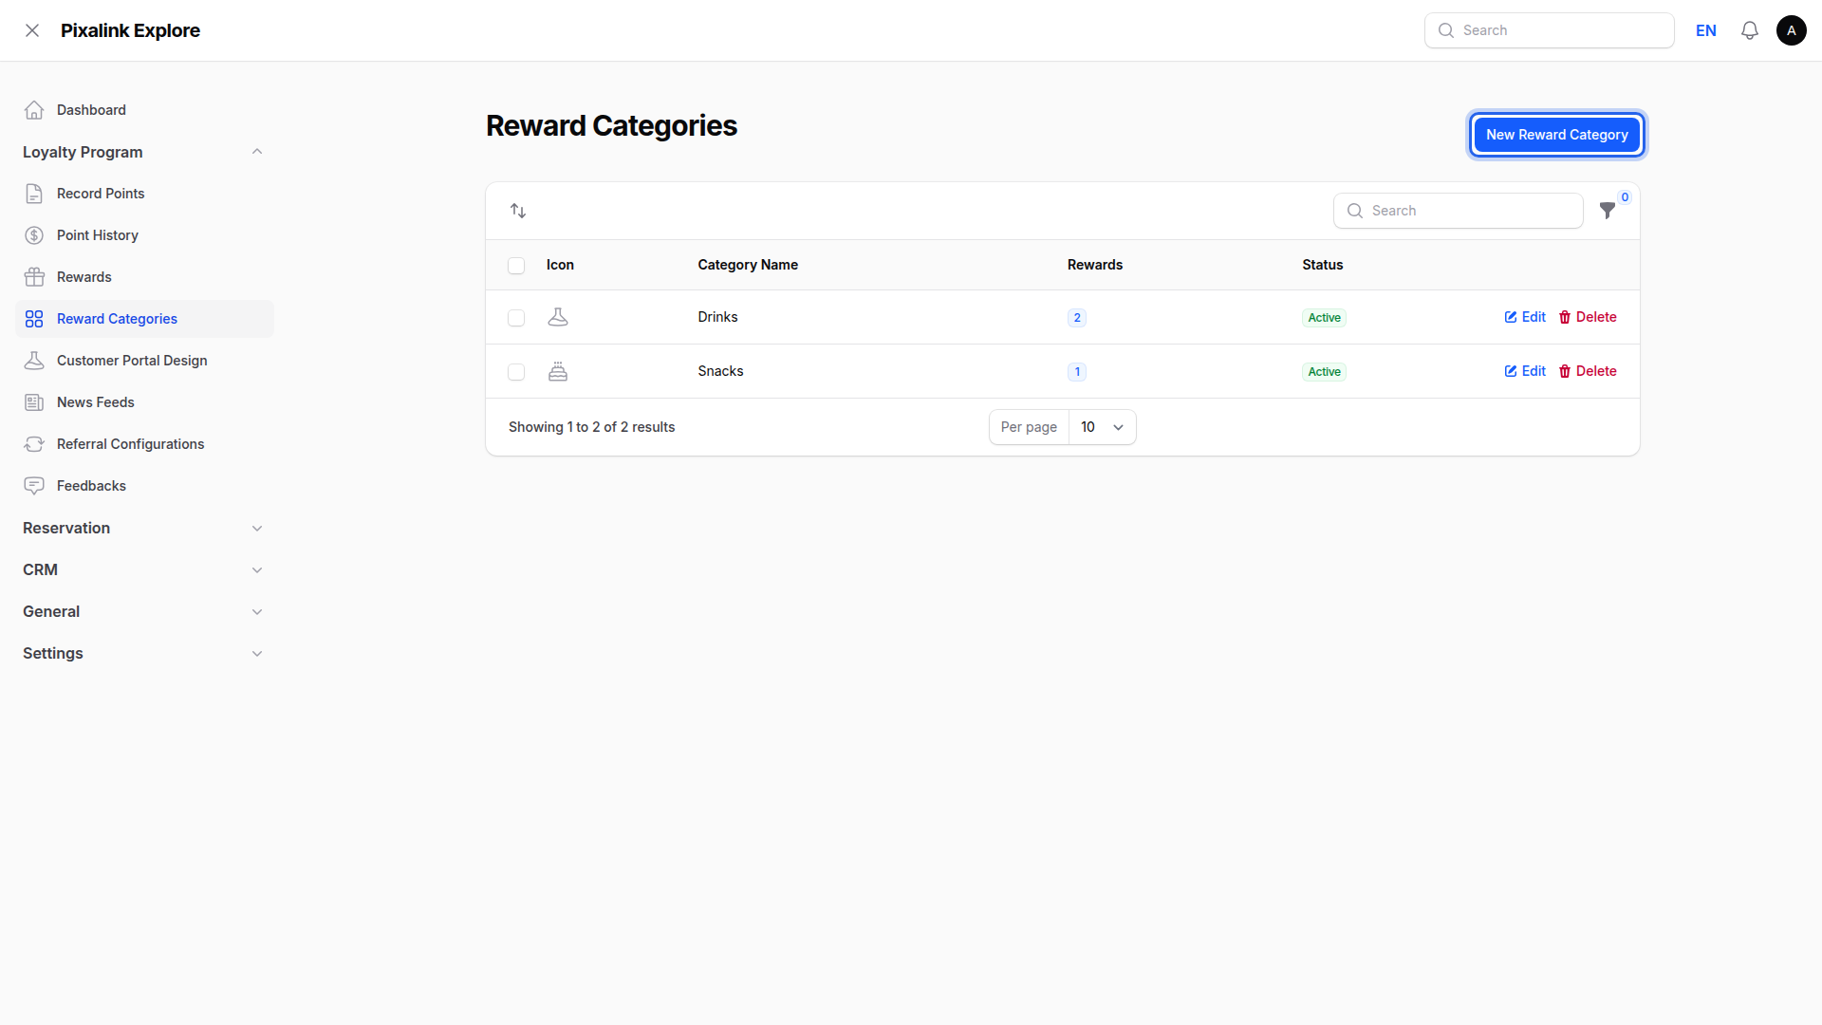Click the Customer Portal Design flask icon

point(34,361)
